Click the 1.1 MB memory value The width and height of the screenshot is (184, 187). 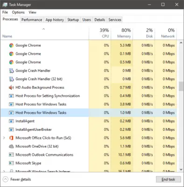pyautogui.click(x=125, y=146)
